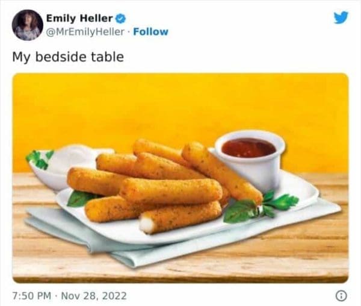This screenshot has height=306, width=361.
Task: Open the @MrEmilyHeller handle link
Action: [84, 31]
